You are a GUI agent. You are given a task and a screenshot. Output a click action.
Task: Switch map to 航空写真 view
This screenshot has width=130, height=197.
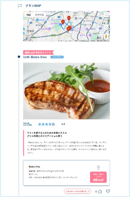pyautogui.click(x=39, y=15)
